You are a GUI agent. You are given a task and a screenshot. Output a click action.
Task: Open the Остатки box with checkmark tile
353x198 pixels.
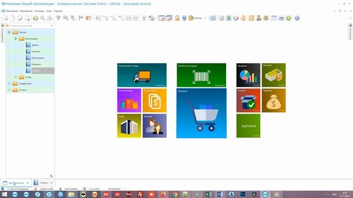coord(248,100)
